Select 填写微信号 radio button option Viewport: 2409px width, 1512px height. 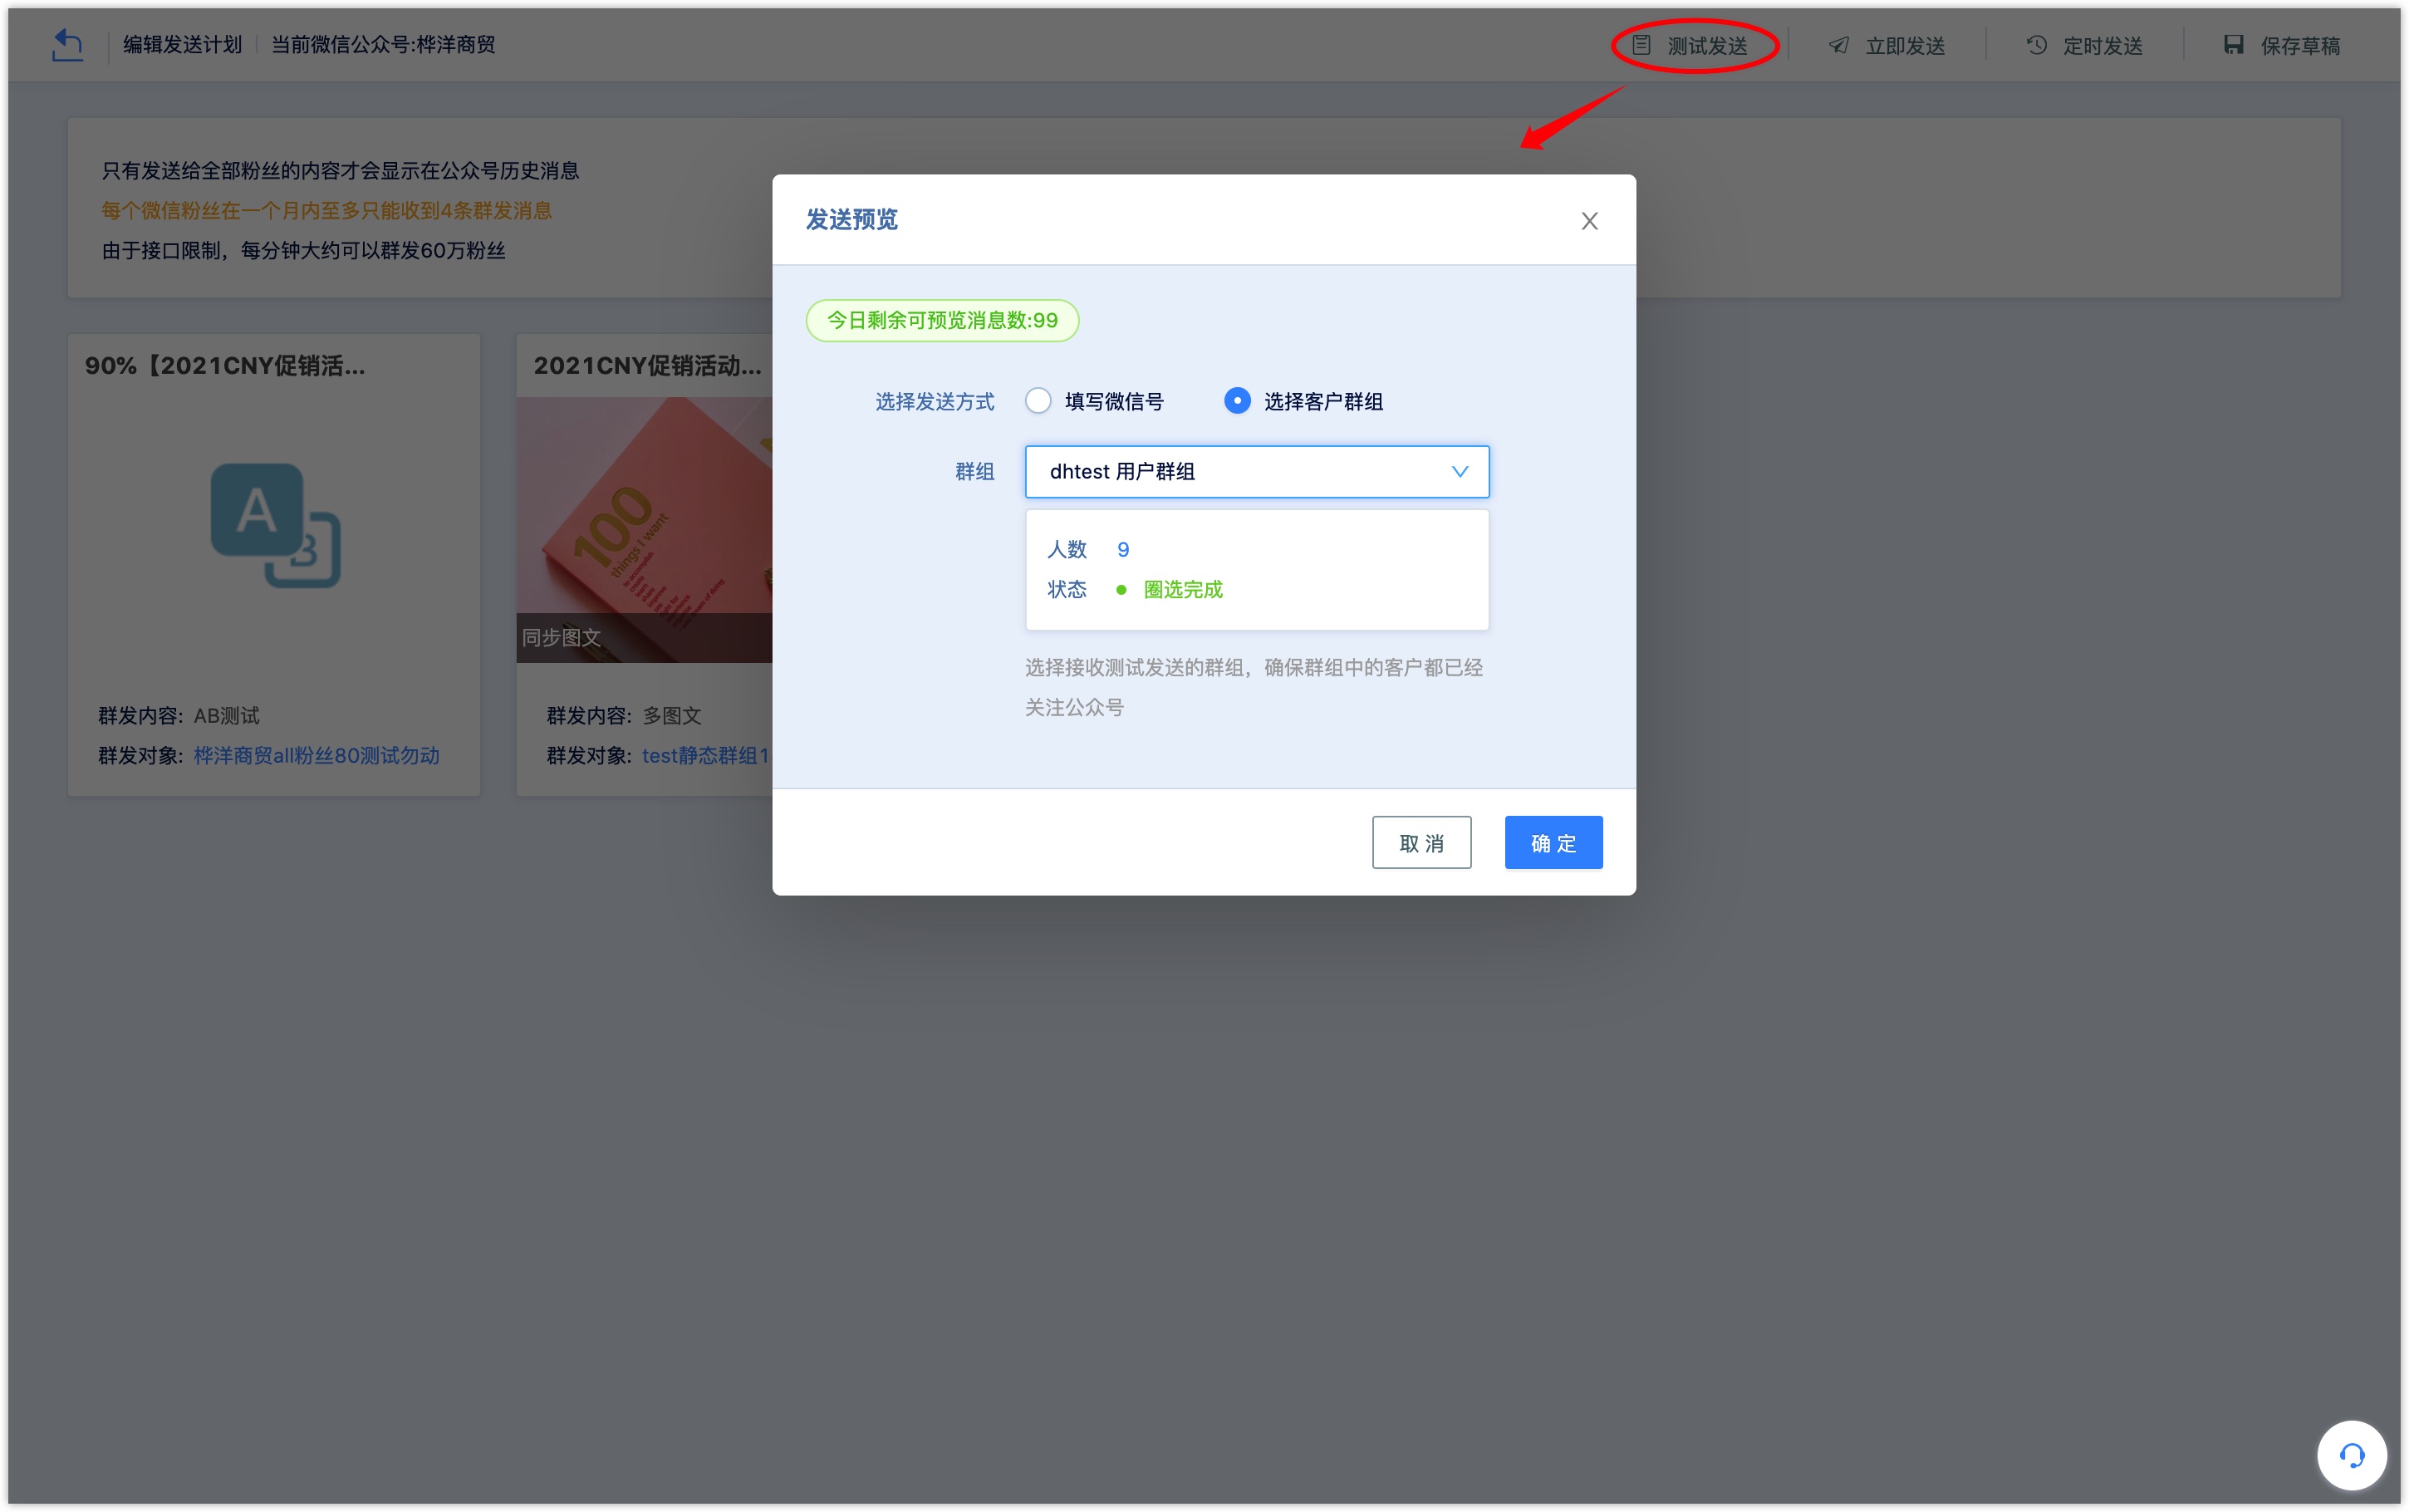tap(1038, 400)
